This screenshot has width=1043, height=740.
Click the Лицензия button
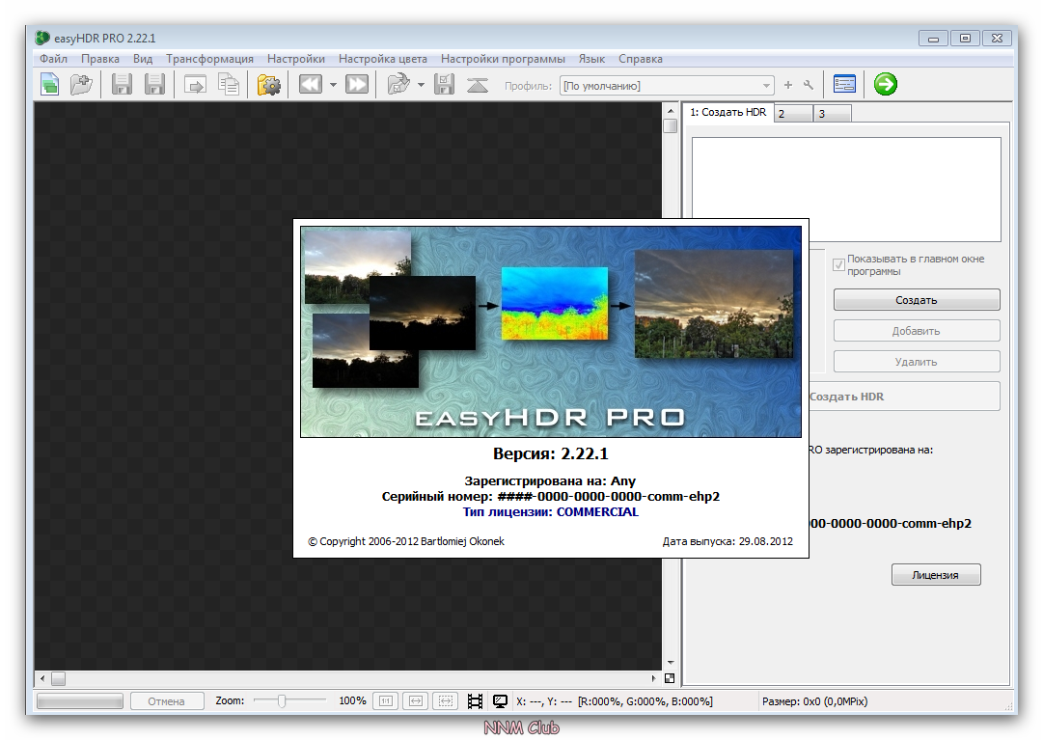coord(935,575)
